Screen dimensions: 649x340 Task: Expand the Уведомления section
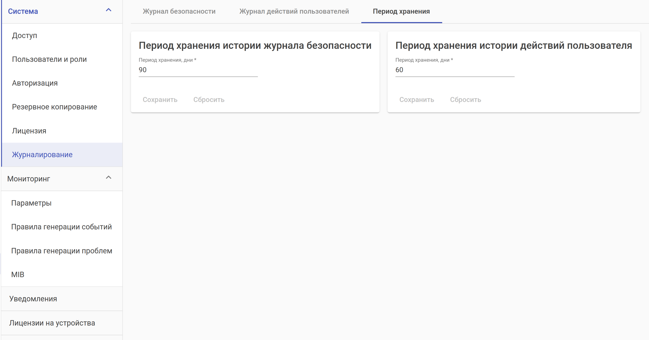click(x=33, y=299)
